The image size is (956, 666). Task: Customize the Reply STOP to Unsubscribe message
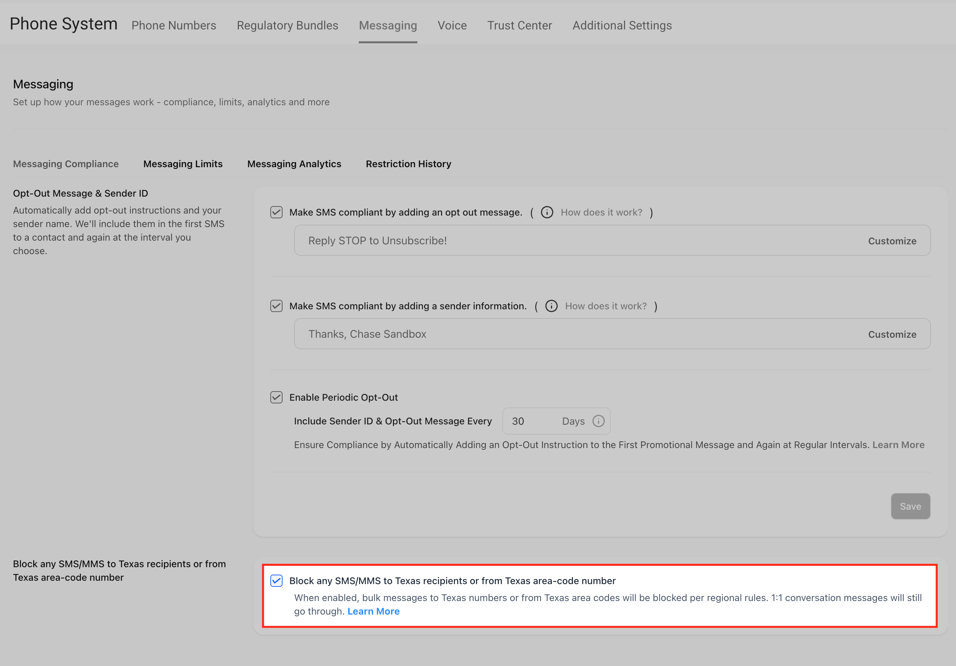point(892,241)
